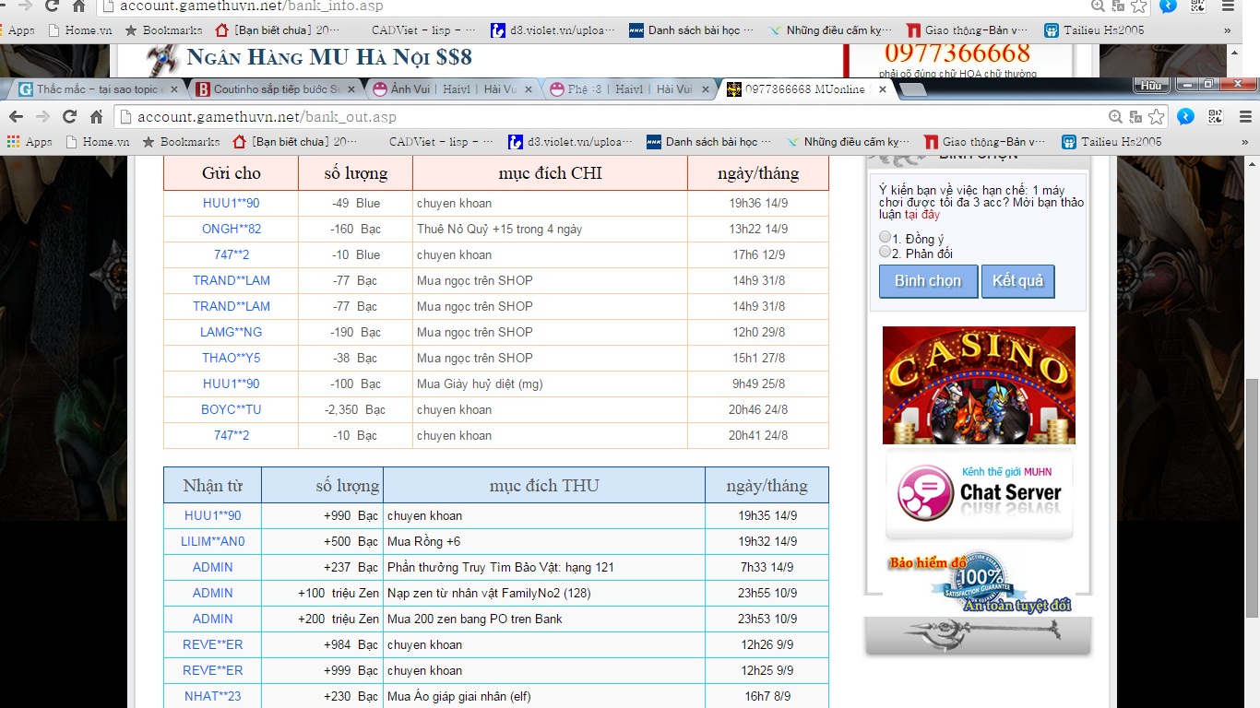Open 'Tailieu Hs2006' bookmark in bank_out window
This screenshot has height=708, width=1260.
click(x=1111, y=142)
